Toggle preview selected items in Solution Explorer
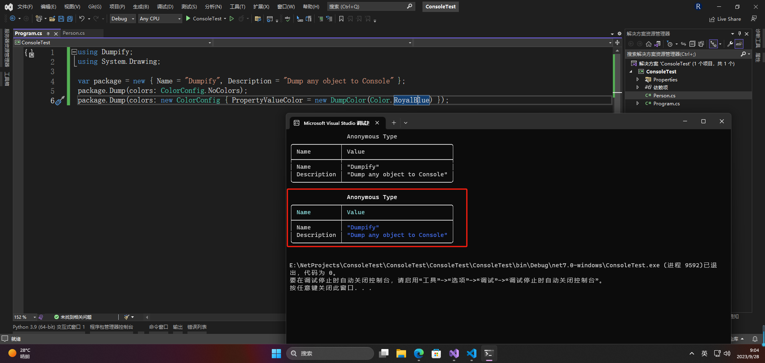This screenshot has height=363, width=765. tap(739, 44)
